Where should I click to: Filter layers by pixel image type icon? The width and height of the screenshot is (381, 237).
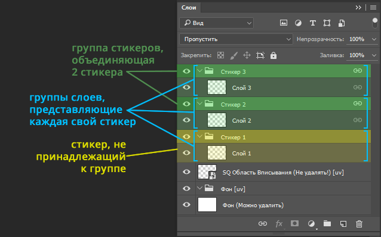click(283, 23)
